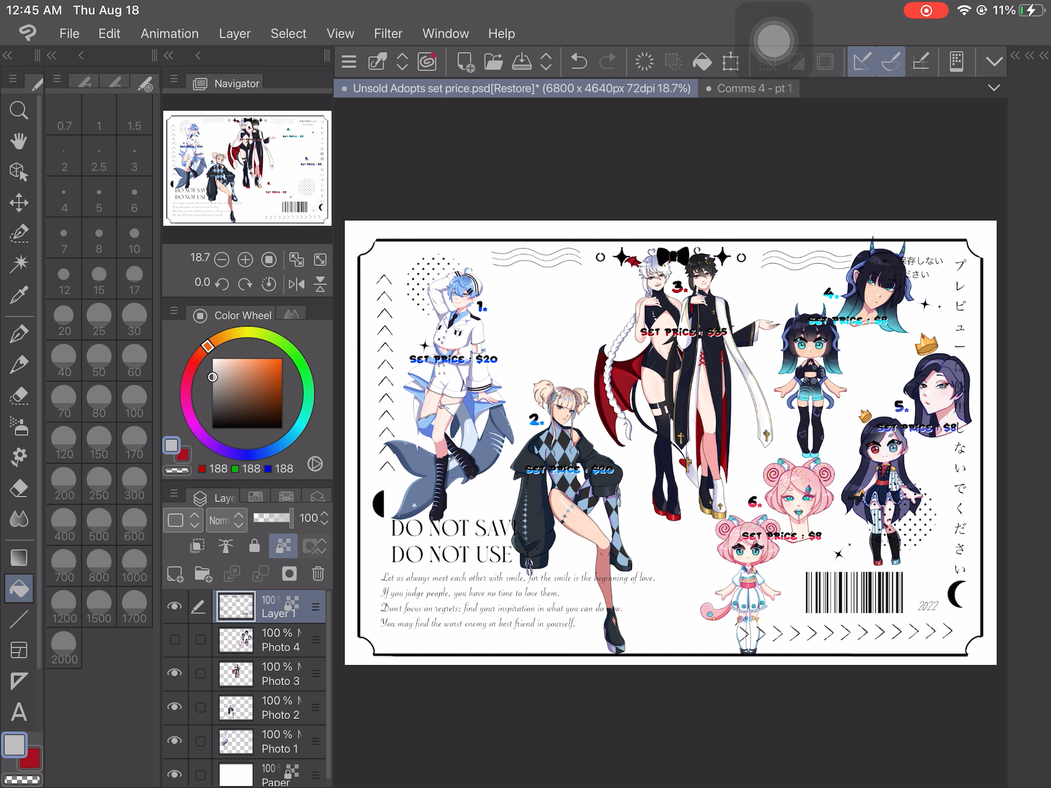Open the Color Wheel panel menu
Image resolution: width=1051 pixels, height=788 pixels.
tap(174, 311)
